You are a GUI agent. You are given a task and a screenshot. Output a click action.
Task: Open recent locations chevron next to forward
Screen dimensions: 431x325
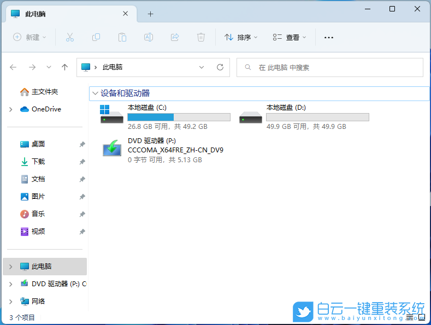point(49,67)
